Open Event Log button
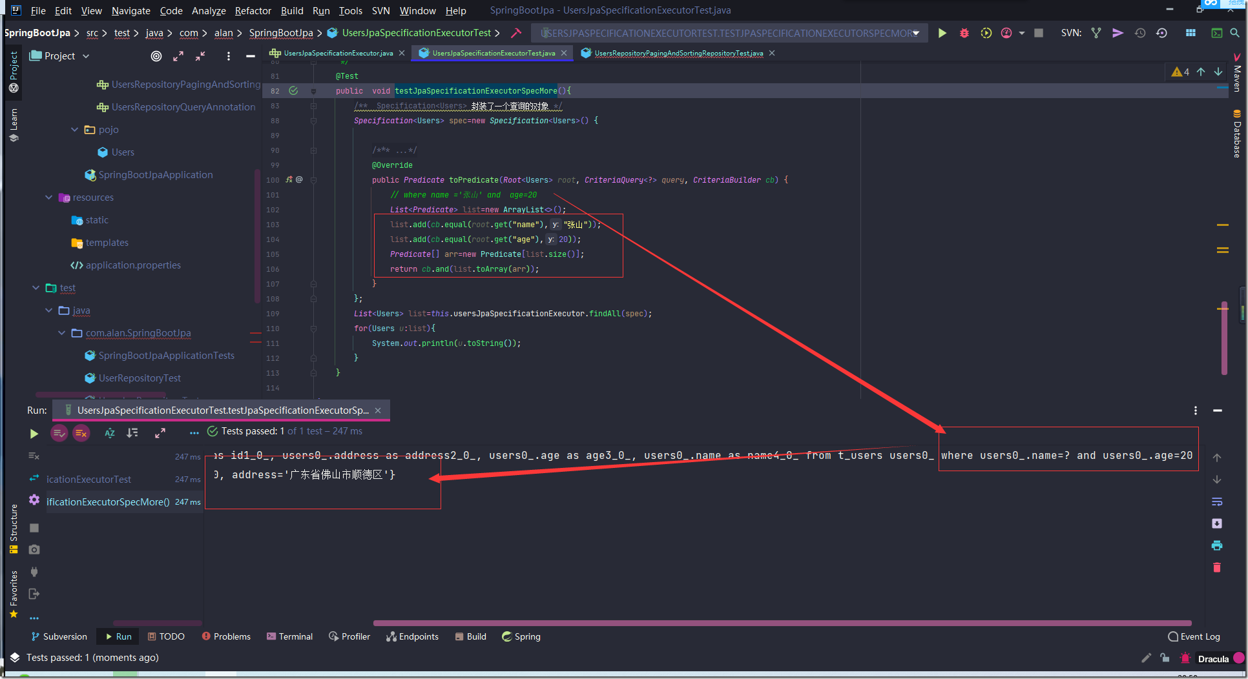 1194,636
